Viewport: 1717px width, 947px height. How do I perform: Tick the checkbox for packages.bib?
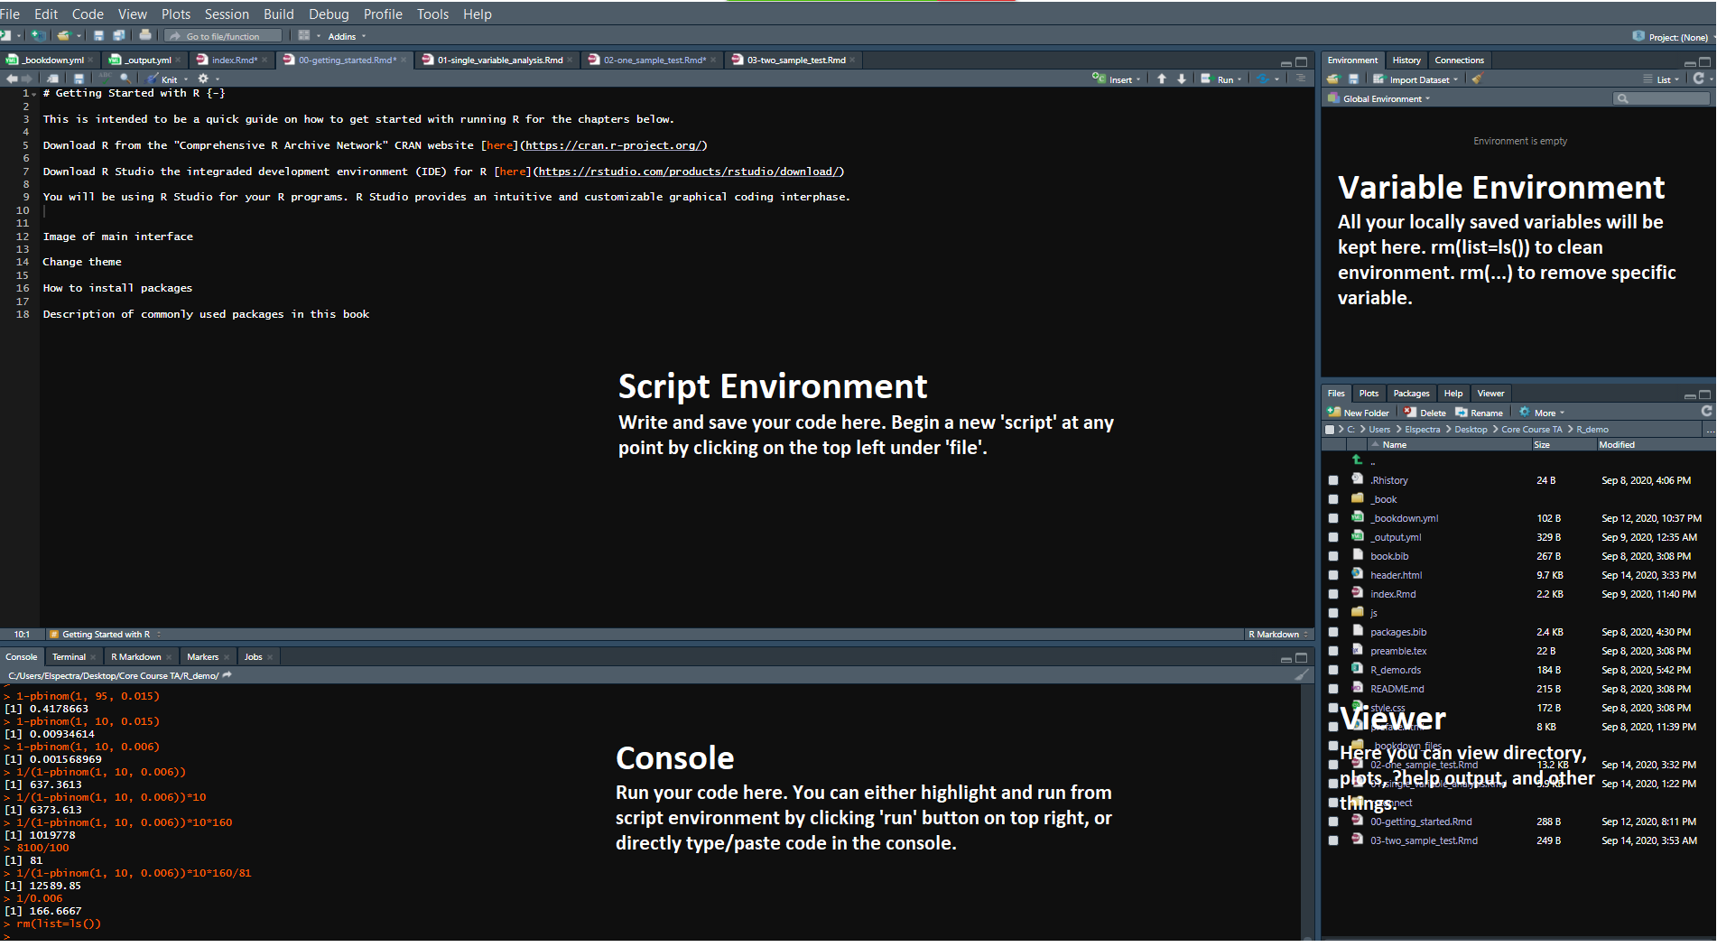pos(1333,632)
